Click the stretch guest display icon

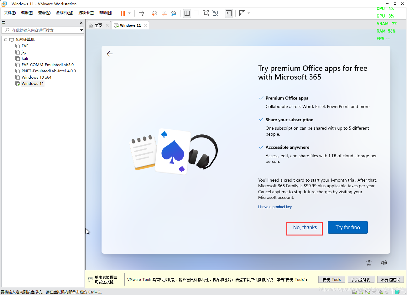point(242,13)
